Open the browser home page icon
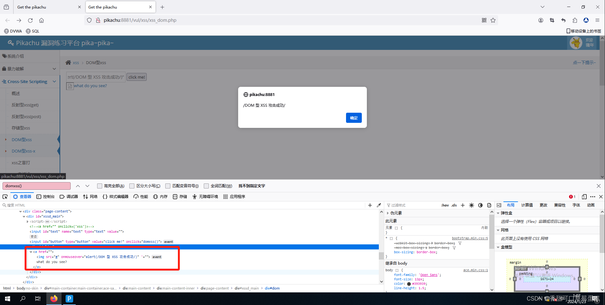 click(41, 20)
